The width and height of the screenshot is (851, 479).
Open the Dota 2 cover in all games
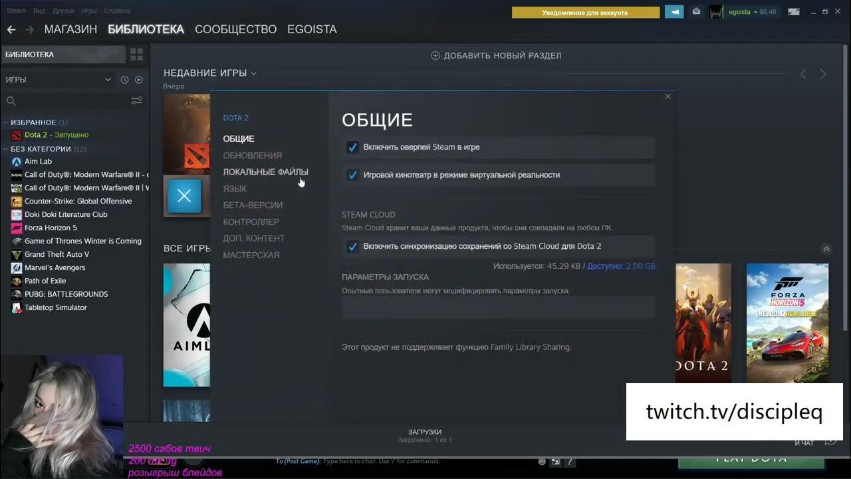703,323
